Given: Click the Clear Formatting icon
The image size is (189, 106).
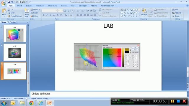Looking at the screenshot, I should [x=72, y=11].
